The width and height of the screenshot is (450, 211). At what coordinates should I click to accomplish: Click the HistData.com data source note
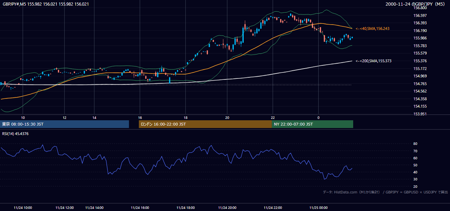tap(385, 192)
